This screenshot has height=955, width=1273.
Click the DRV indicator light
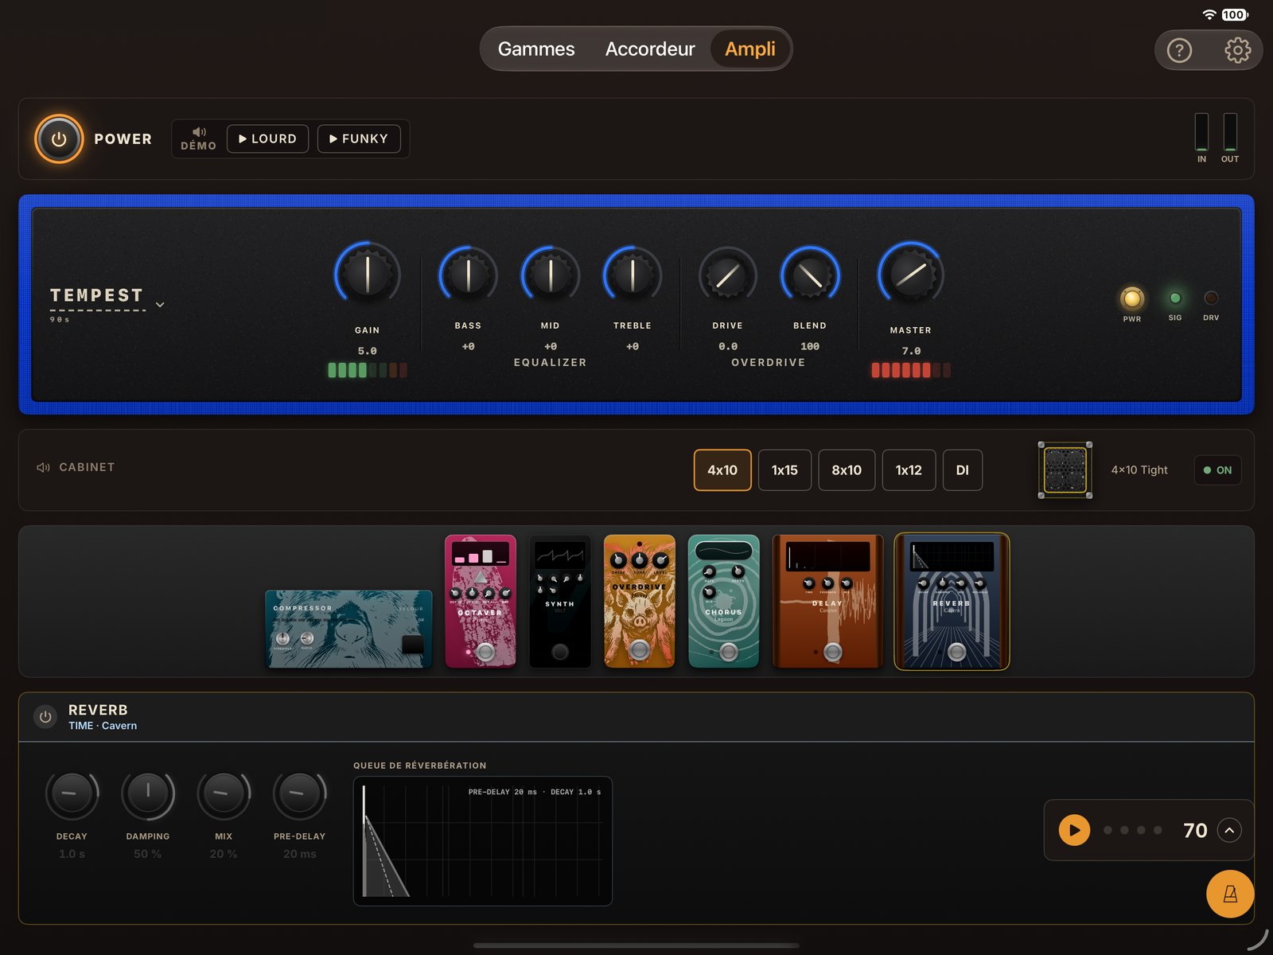point(1211,298)
